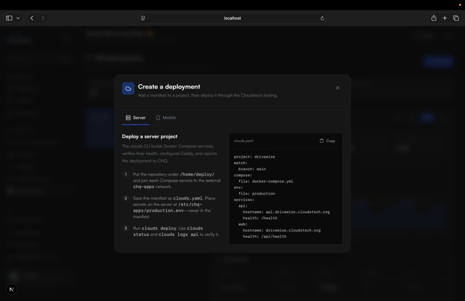Click the localhost address bar
This screenshot has width=465, height=301.
pyautogui.click(x=232, y=18)
